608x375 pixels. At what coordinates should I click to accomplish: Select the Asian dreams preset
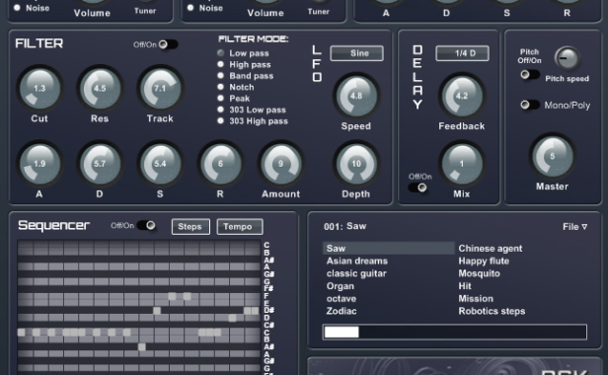(356, 261)
